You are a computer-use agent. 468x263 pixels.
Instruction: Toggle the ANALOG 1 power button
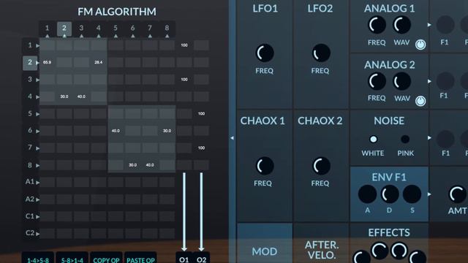[420, 45]
